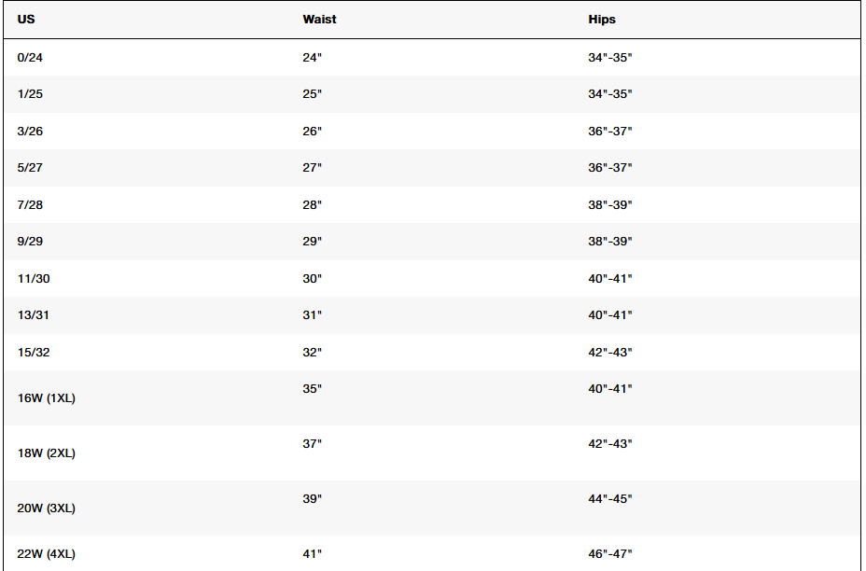This screenshot has width=866, height=571.
Task: Click the US column header
Action: coord(26,20)
